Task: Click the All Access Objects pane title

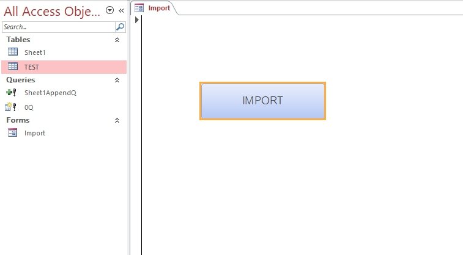Action: tap(52, 10)
